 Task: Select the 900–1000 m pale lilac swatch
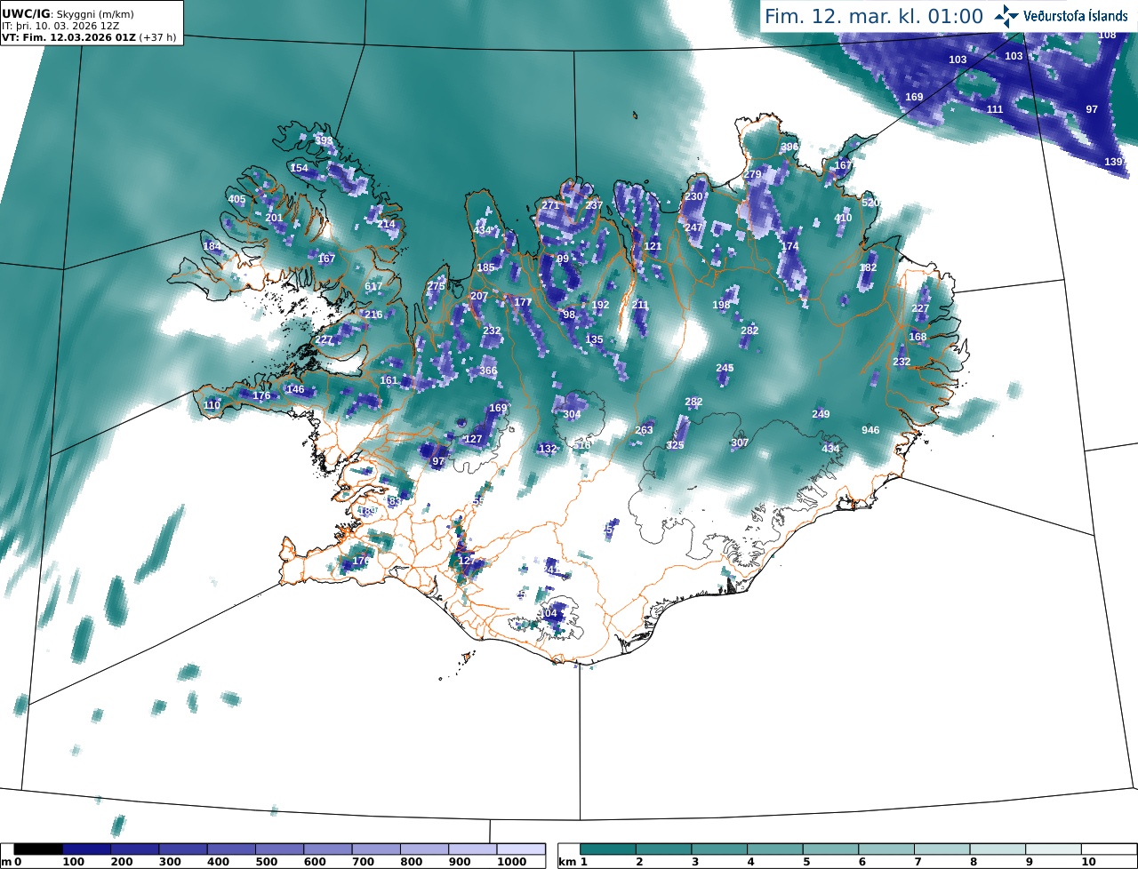472,849
